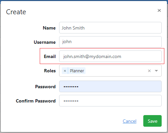This screenshot has width=168, height=133.
Task: Expand the Roles dropdown arrow
Action: (156, 71)
